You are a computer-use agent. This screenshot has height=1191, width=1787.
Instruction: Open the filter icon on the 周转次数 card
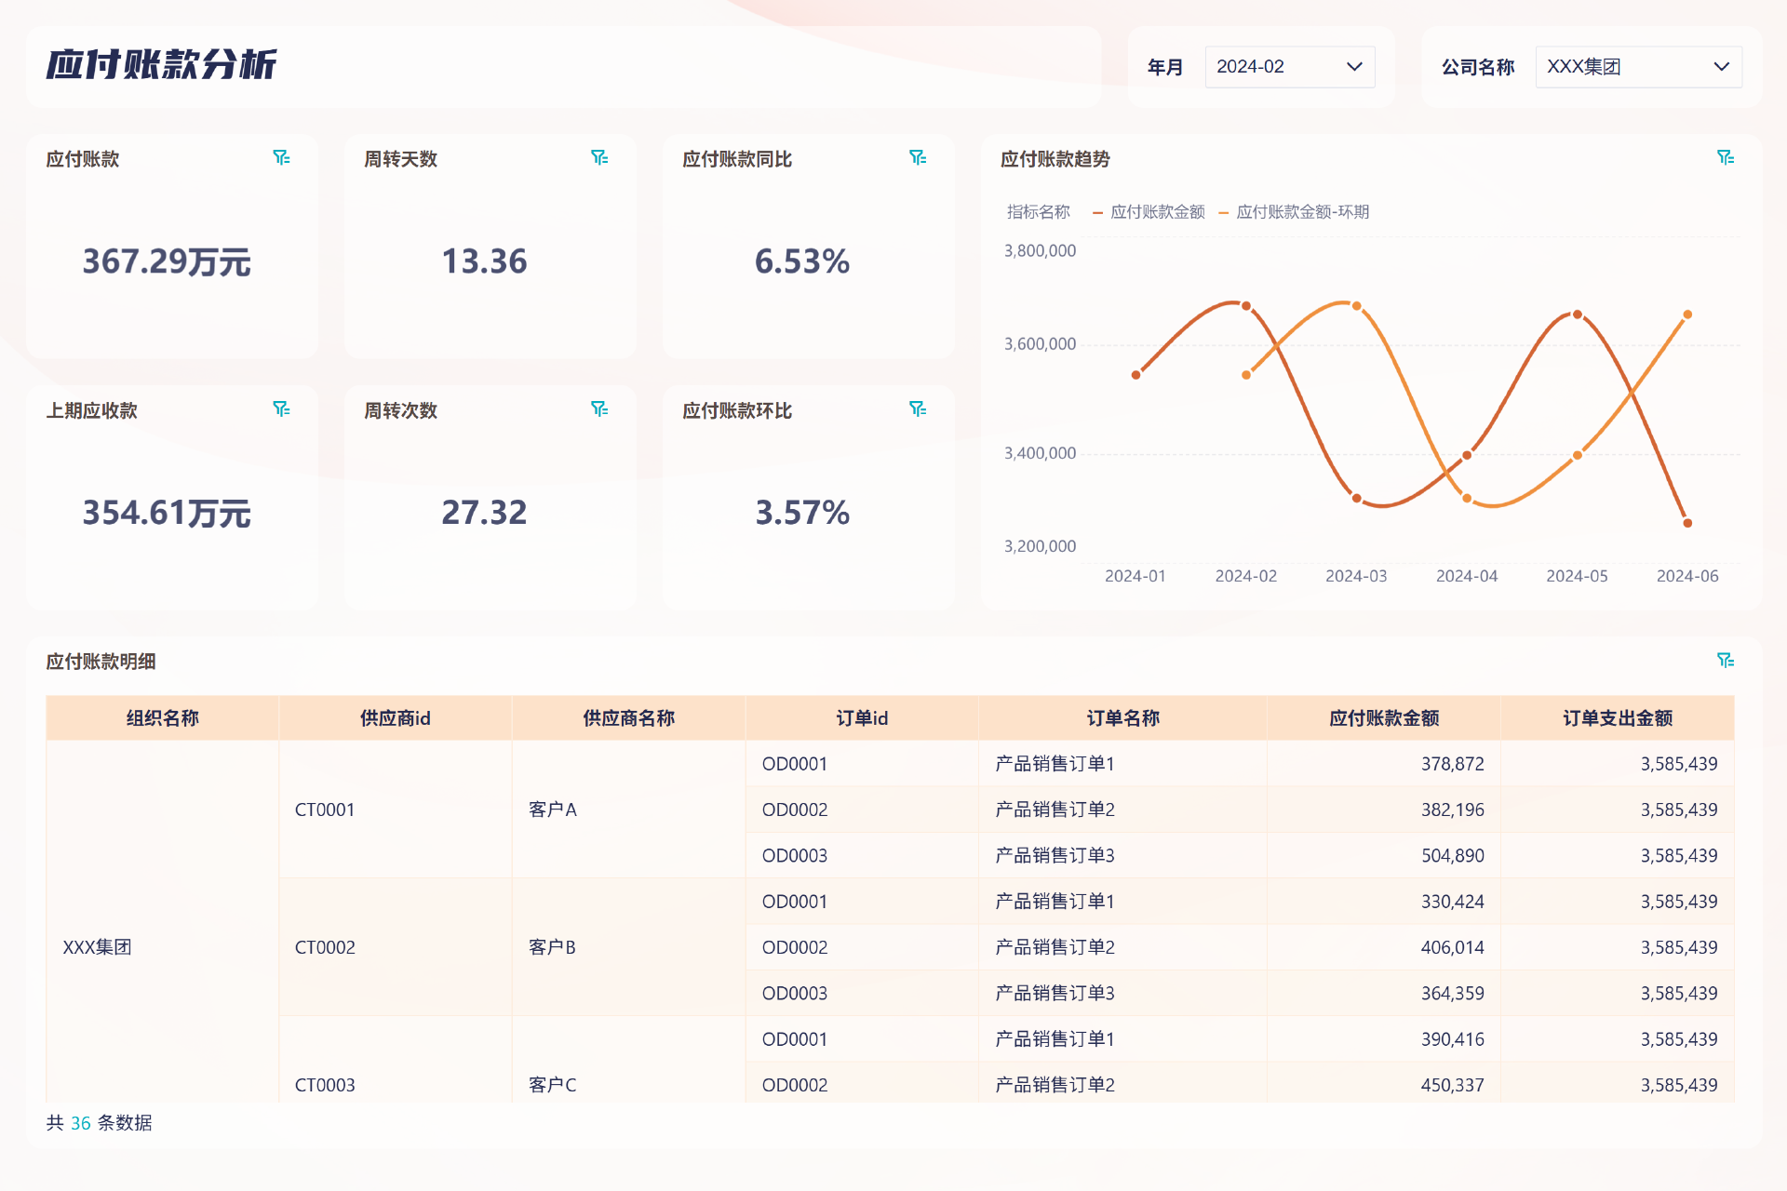[600, 409]
